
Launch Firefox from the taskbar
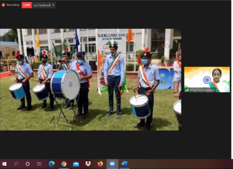[x=100, y=164]
